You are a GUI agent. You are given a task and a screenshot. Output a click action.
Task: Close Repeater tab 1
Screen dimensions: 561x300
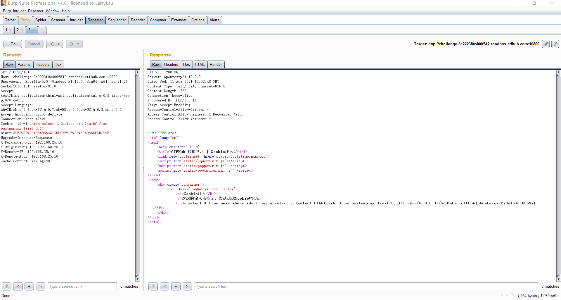(11, 30)
